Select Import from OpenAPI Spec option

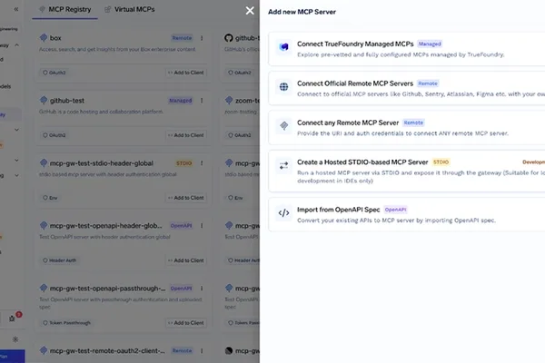tap(406, 214)
